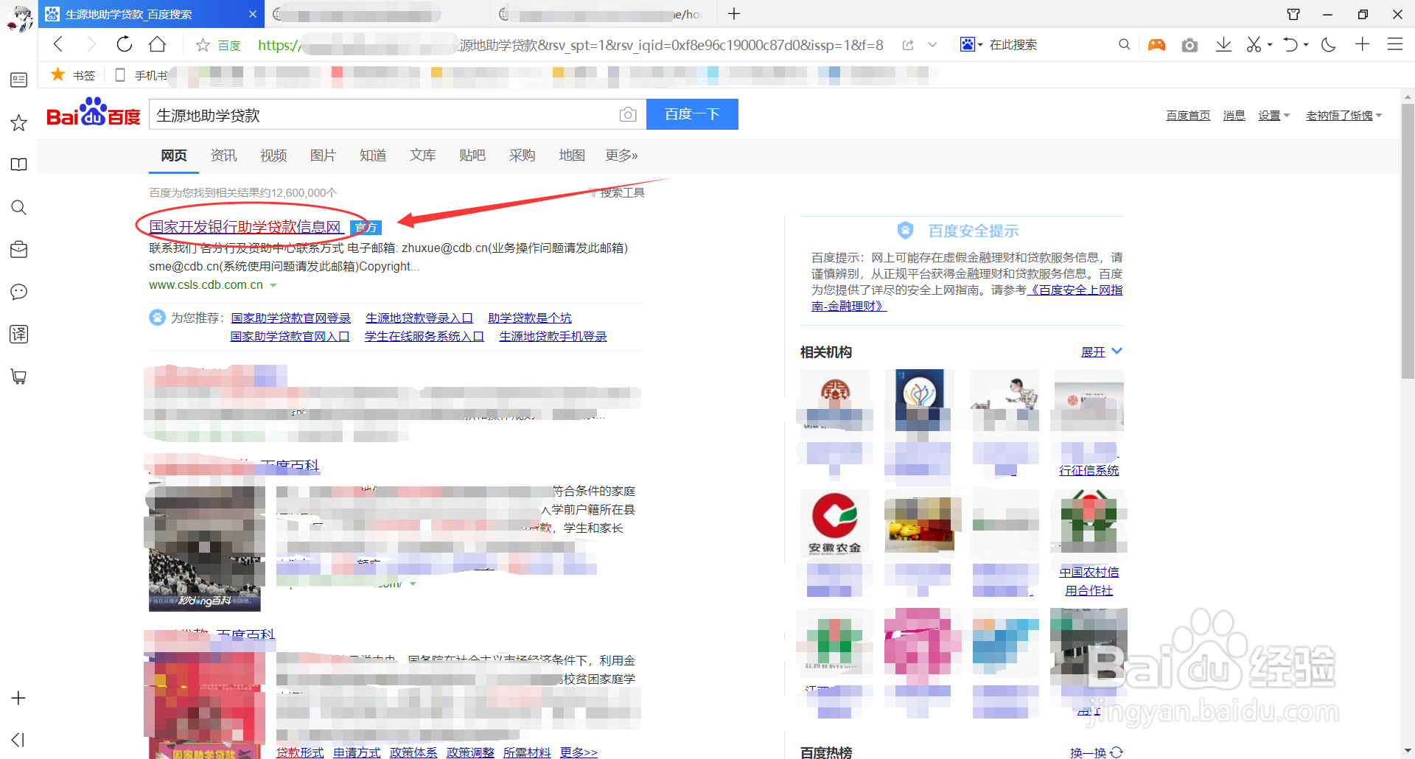The image size is (1415, 759).
Task: Bookmark this page with the star icon
Action: pos(203,45)
